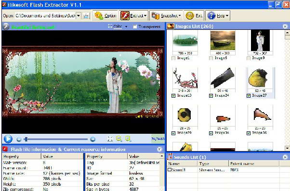The width and height of the screenshot is (290, 191).
Task: Click the Flash file information panel icon
Action: [5, 149]
